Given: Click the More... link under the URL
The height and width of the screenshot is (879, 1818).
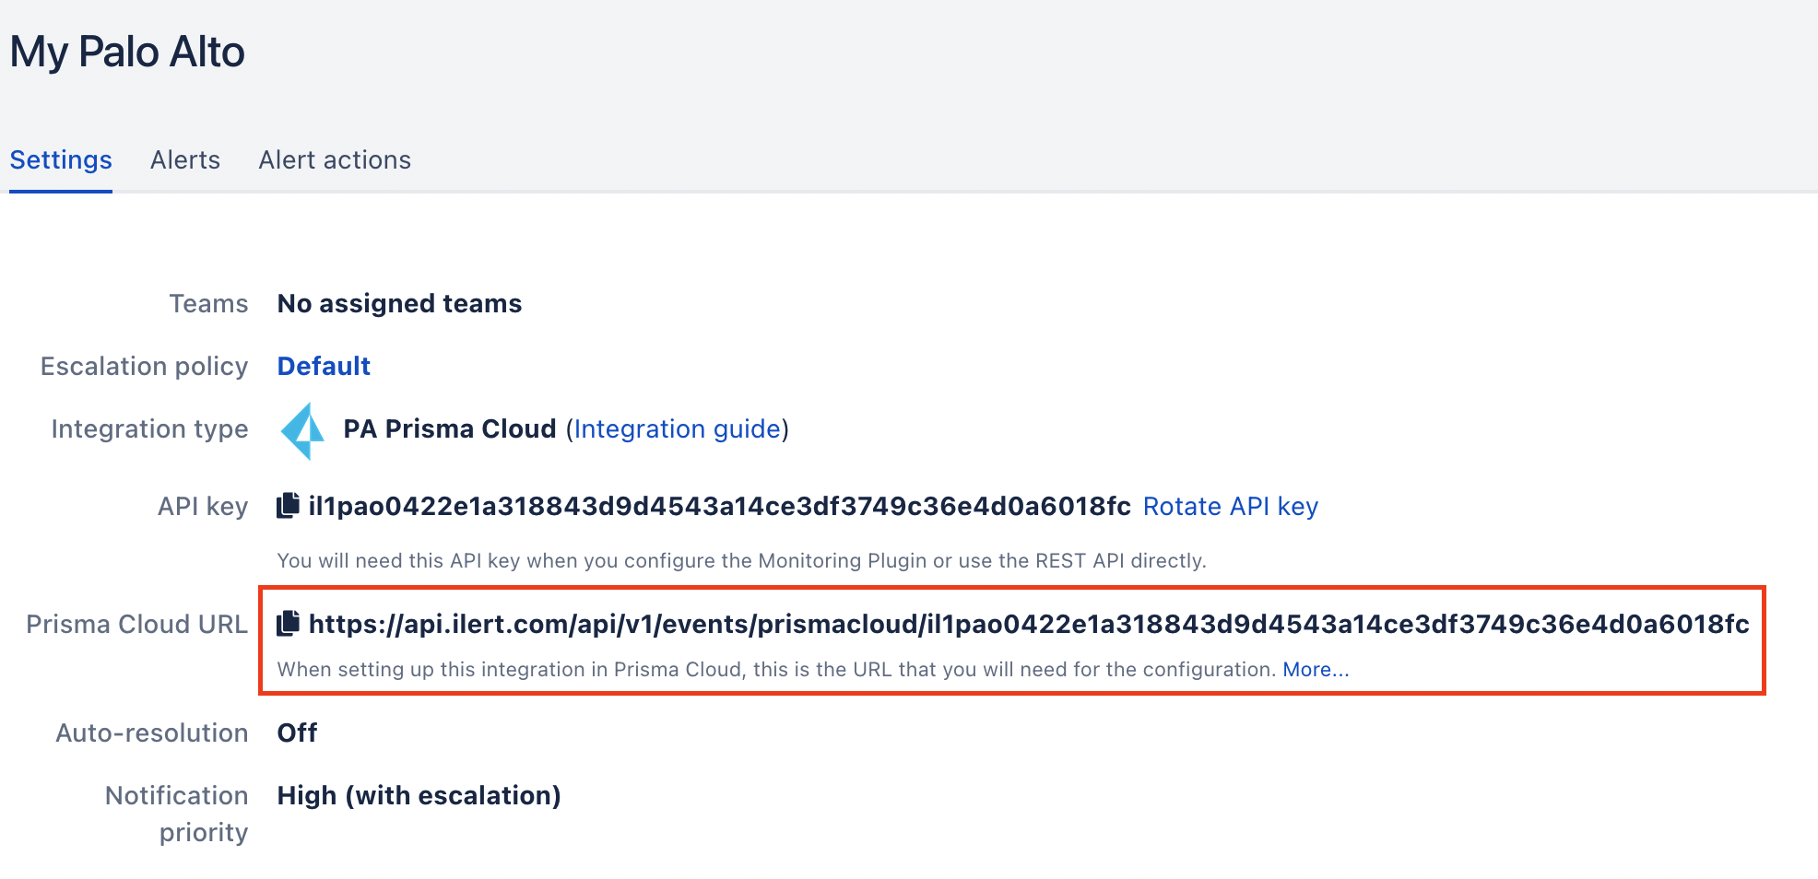Looking at the screenshot, I should 1316,670.
